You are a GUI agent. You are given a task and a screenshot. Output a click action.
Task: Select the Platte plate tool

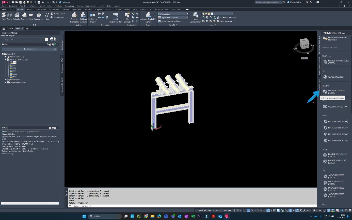[x=31, y=16]
